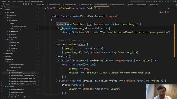The width and height of the screenshot is (177, 99).
Task: Switch to the DatabaseSeeder.php tab
Action: pos(53,5)
